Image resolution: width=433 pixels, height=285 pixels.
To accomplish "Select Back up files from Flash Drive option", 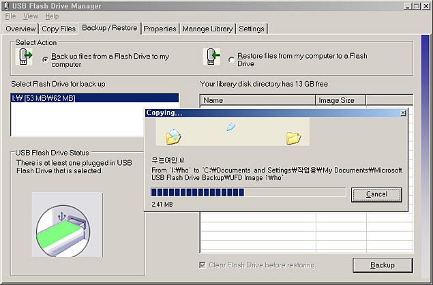I will point(45,60).
